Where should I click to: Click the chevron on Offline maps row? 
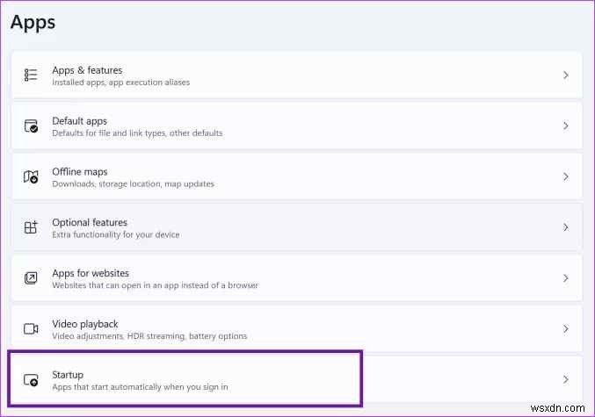coord(566,176)
